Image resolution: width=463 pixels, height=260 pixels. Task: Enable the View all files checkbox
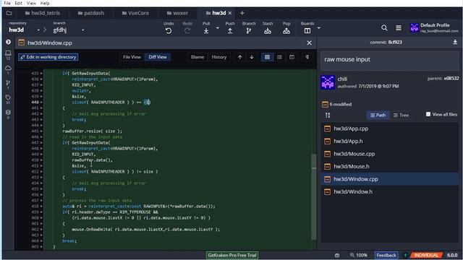coord(428,114)
